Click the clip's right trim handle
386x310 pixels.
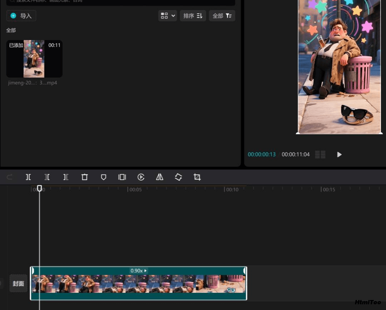[x=245, y=271]
